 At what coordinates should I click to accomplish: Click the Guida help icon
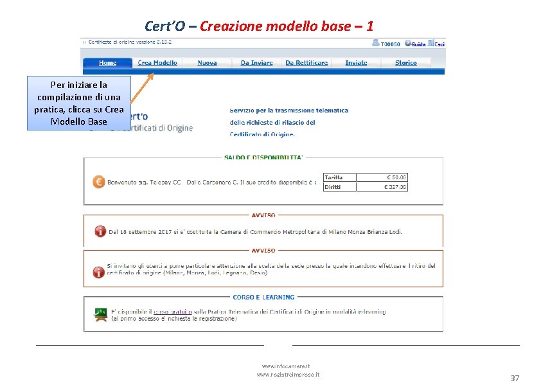pyautogui.click(x=408, y=44)
